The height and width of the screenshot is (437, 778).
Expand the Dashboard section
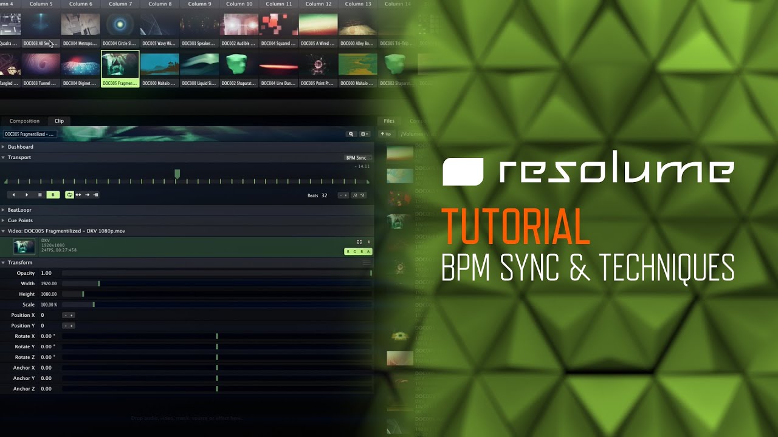point(3,147)
